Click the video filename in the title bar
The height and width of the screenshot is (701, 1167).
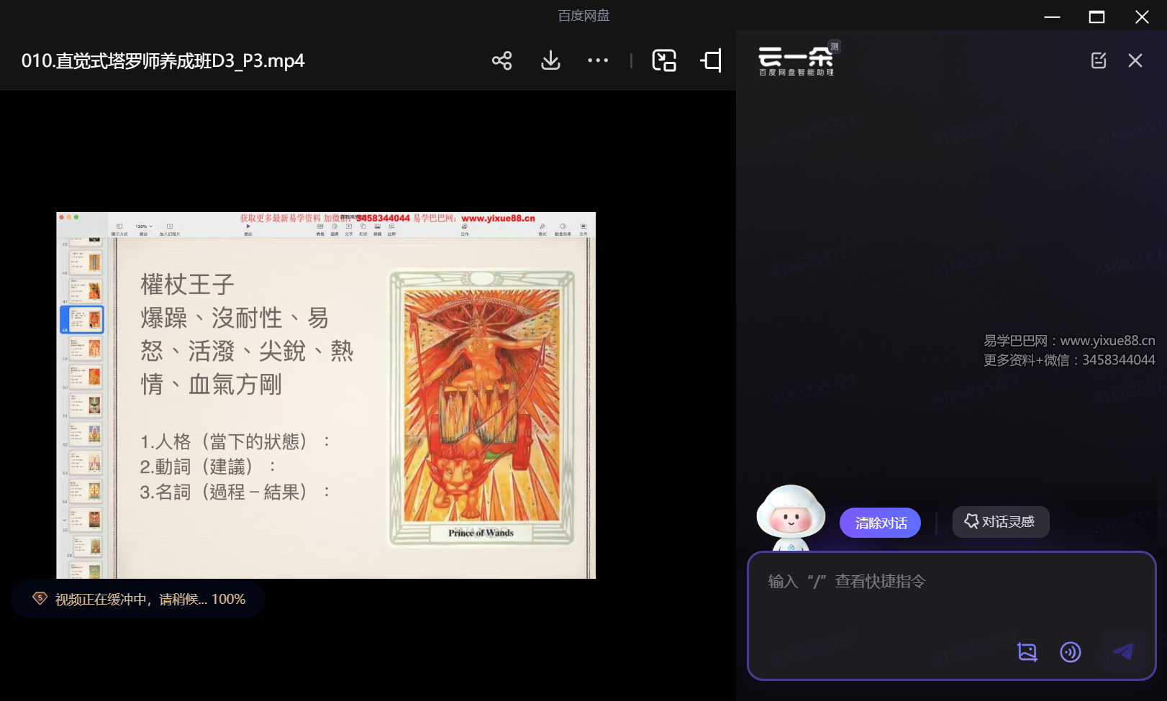coord(162,60)
